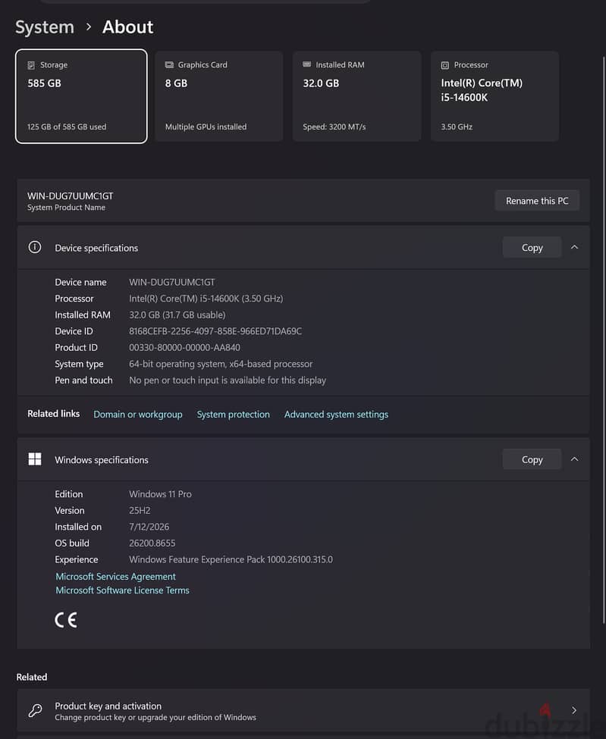This screenshot has width=606, height=739.
Task: Click the About breadcrumb title
Action: [x=128, y=27]
